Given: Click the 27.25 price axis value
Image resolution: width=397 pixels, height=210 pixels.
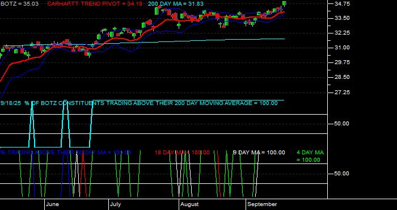Looking at the screenshot, I should tap(342, 93).
